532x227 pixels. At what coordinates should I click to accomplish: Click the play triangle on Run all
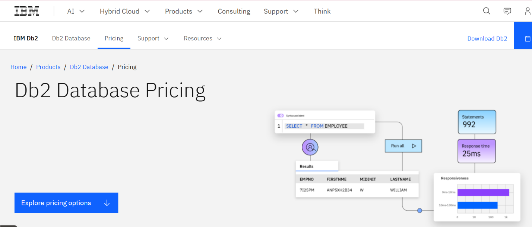pyautogui.click(x=414, y=146)
